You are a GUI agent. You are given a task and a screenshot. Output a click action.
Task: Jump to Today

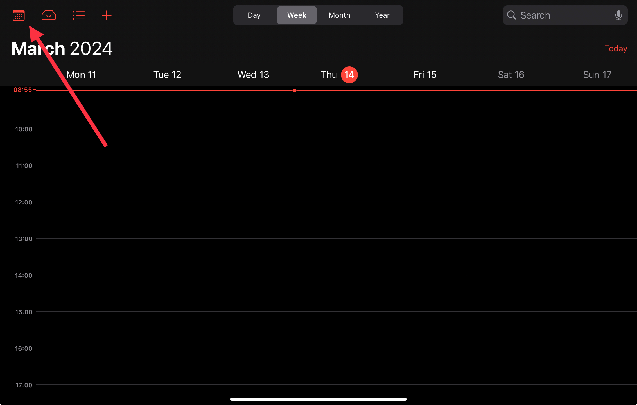point(616,48)
